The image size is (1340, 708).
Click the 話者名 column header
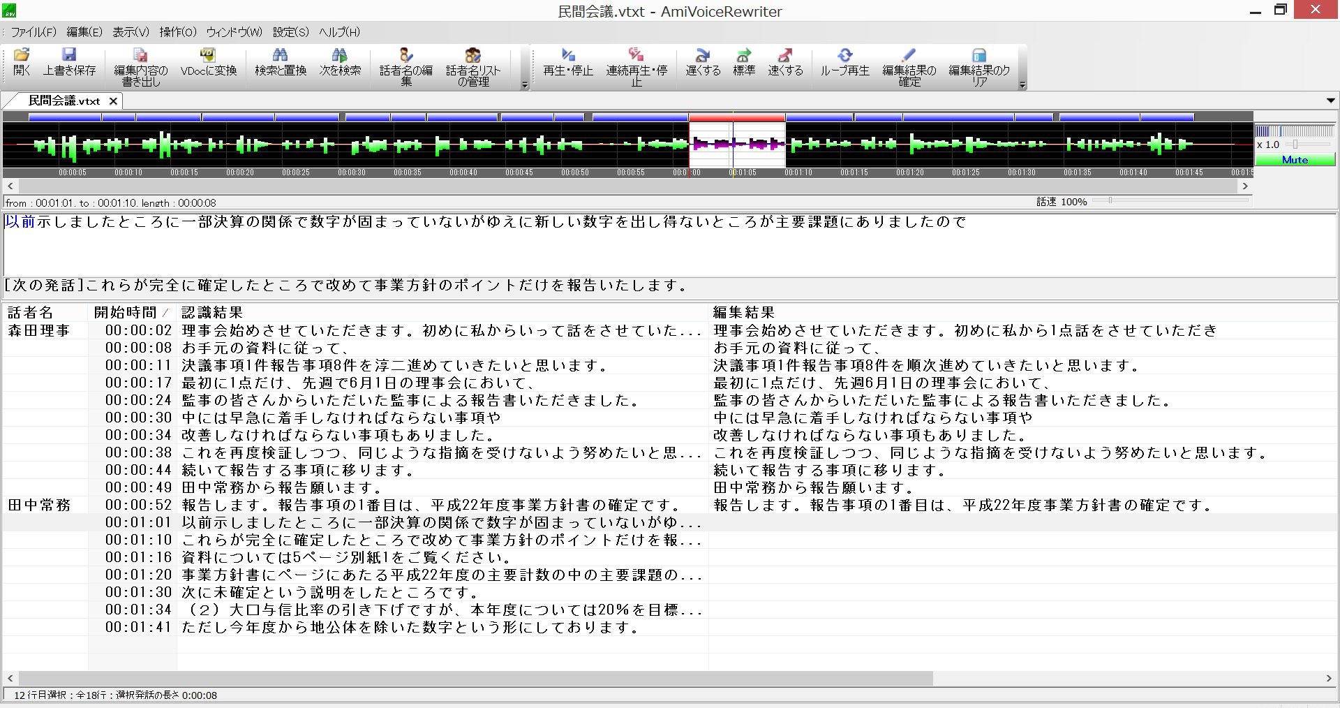[x=45, y=312]
